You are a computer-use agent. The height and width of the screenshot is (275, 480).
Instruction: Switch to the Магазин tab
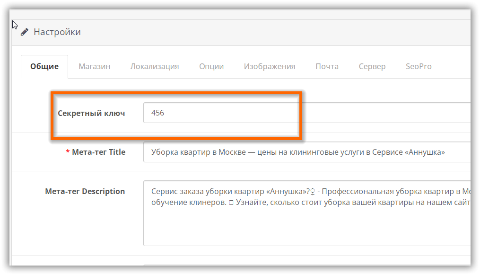(95, 66)
